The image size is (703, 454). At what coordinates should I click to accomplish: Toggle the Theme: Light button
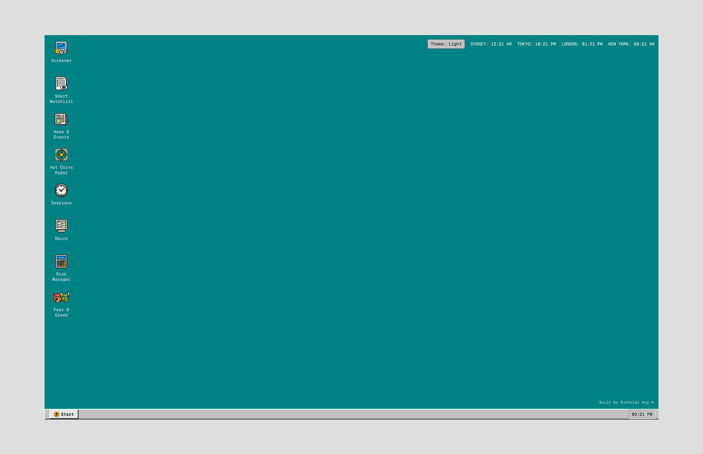(x=446, y=44)
